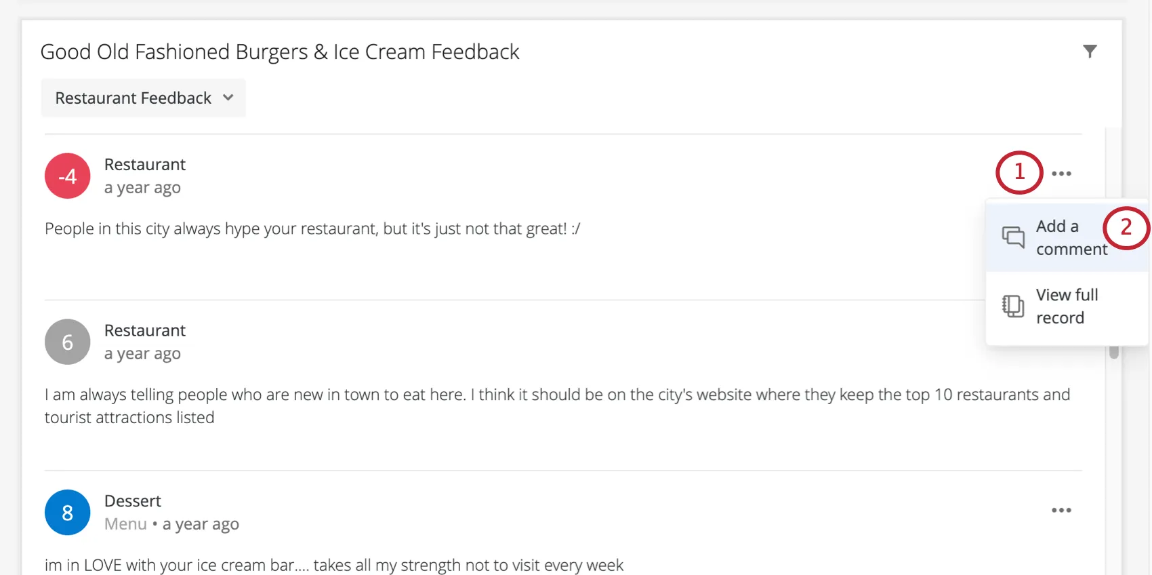Click the red -4 score badge
Image resolution: width=1152 pixels, height=575 pixels.
pyautogui.click(x=67, y=176)
